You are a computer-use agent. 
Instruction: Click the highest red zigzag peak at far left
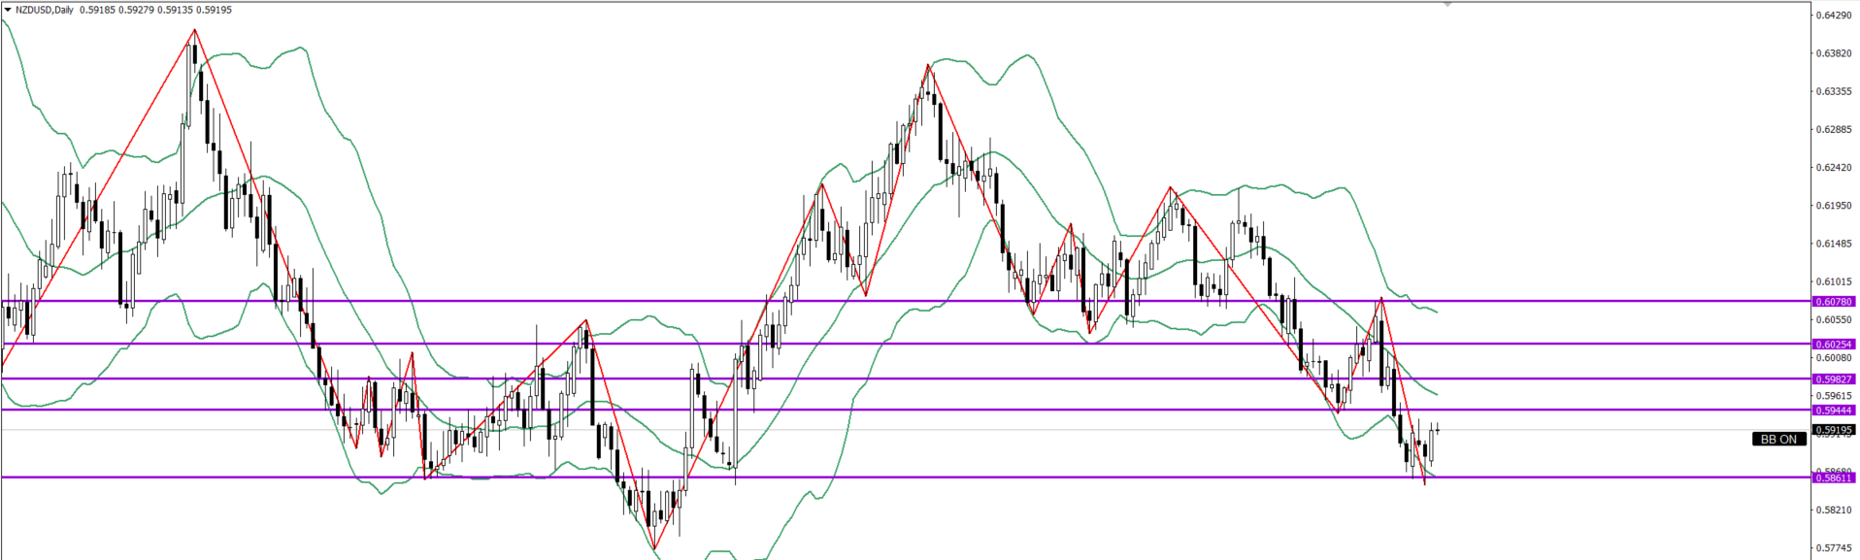tap(194, 30)
